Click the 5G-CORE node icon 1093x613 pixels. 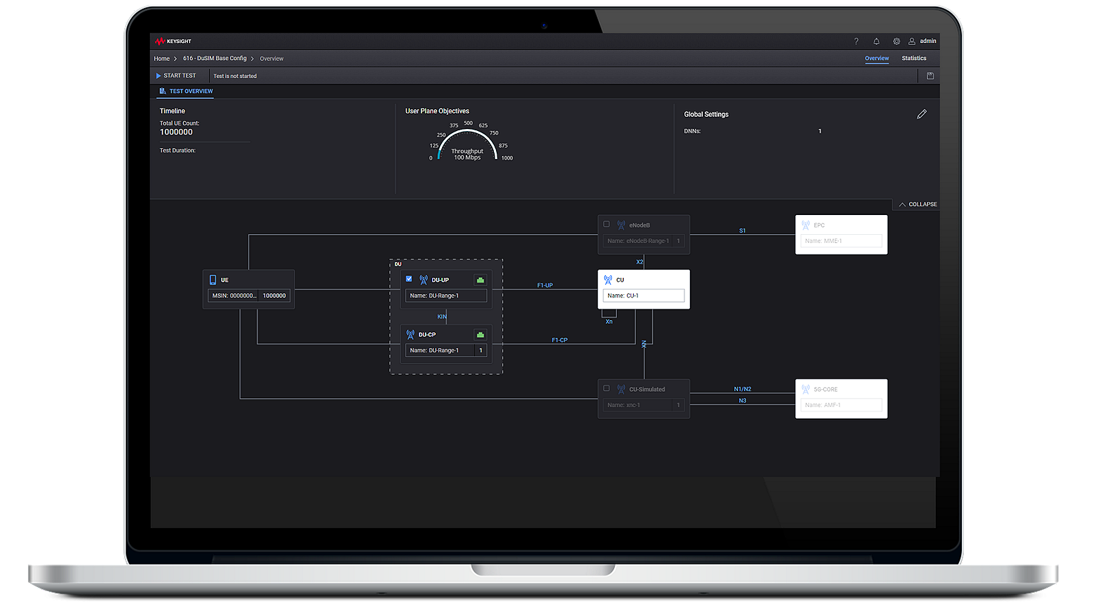tap(805, 389)
